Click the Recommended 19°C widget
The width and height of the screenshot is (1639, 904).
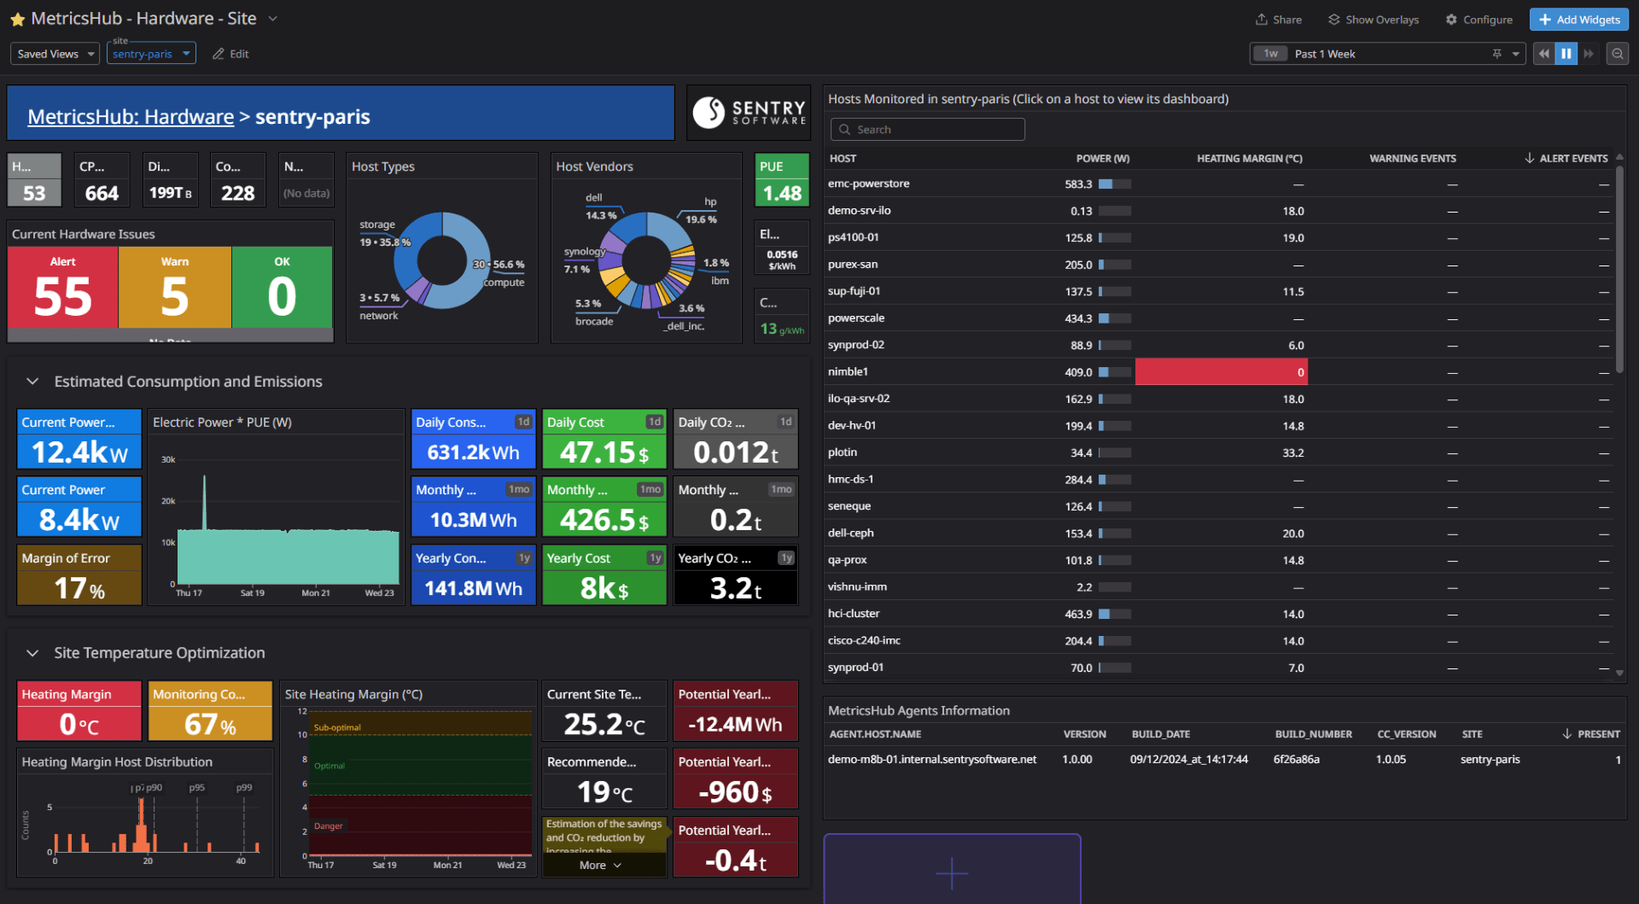(x=604, y=779)
